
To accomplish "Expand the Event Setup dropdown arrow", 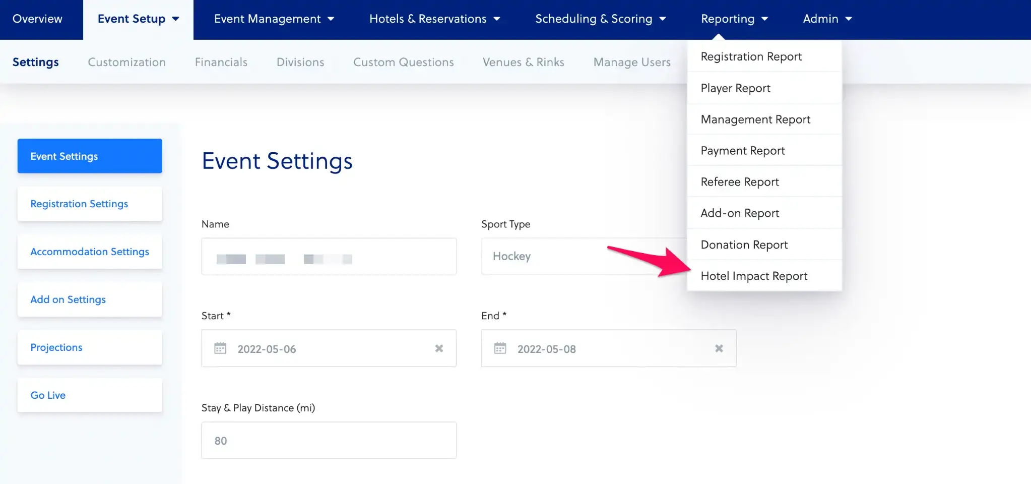I will [x=175, y=19].
